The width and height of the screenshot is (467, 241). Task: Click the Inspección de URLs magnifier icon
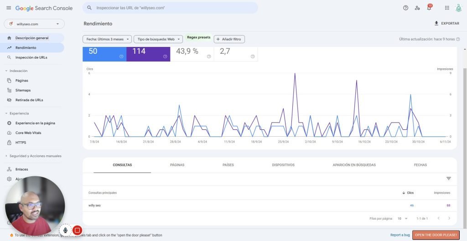tap(9, 57)
